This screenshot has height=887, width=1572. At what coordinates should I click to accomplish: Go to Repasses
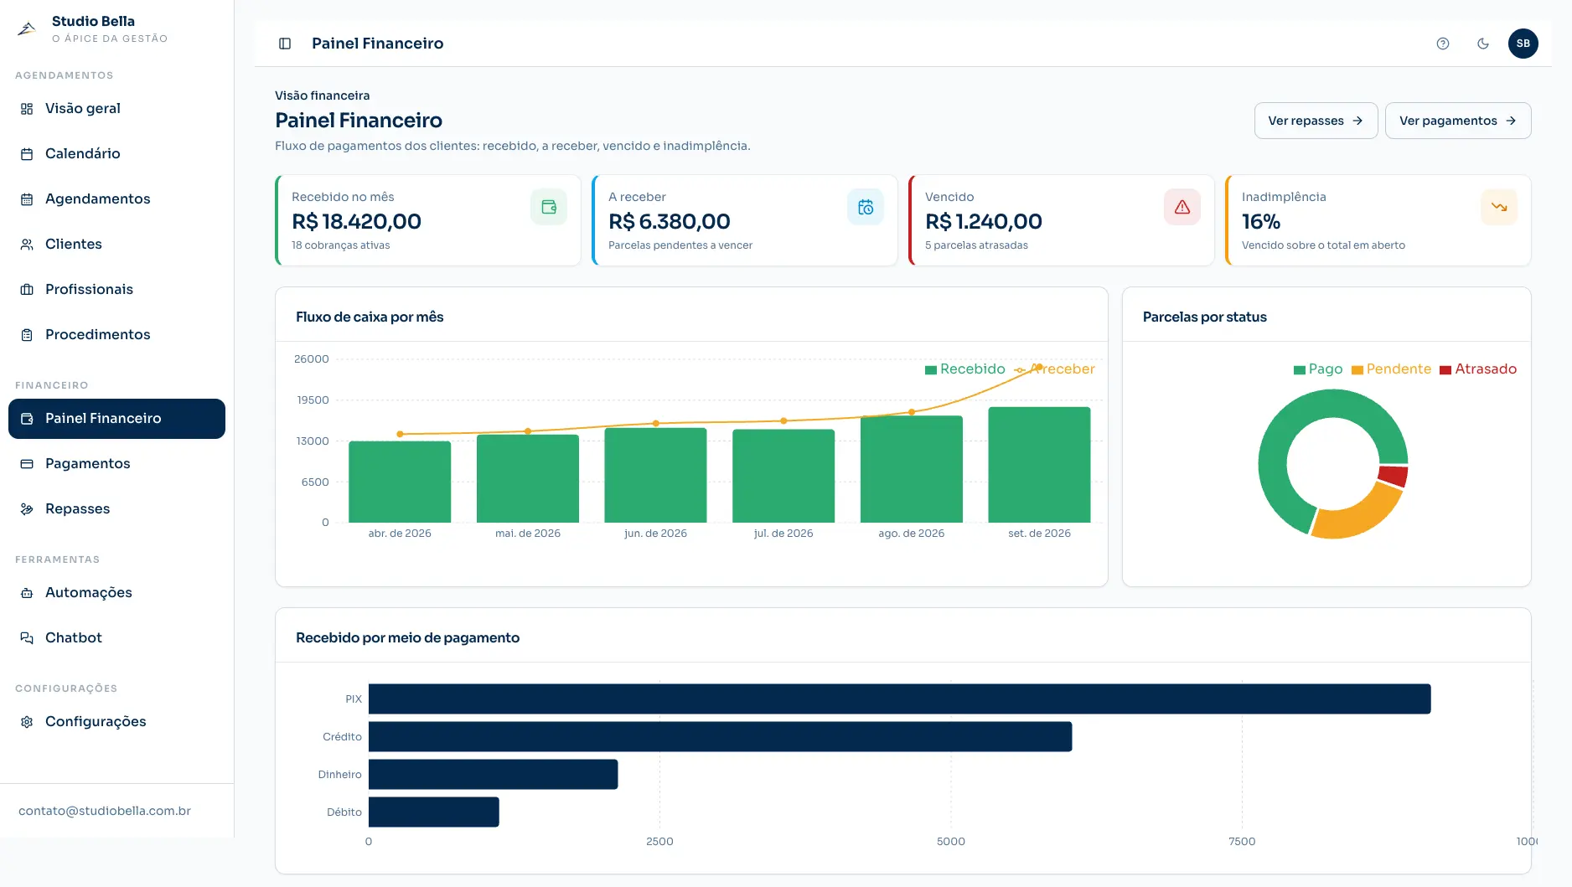tap(116, 509)
